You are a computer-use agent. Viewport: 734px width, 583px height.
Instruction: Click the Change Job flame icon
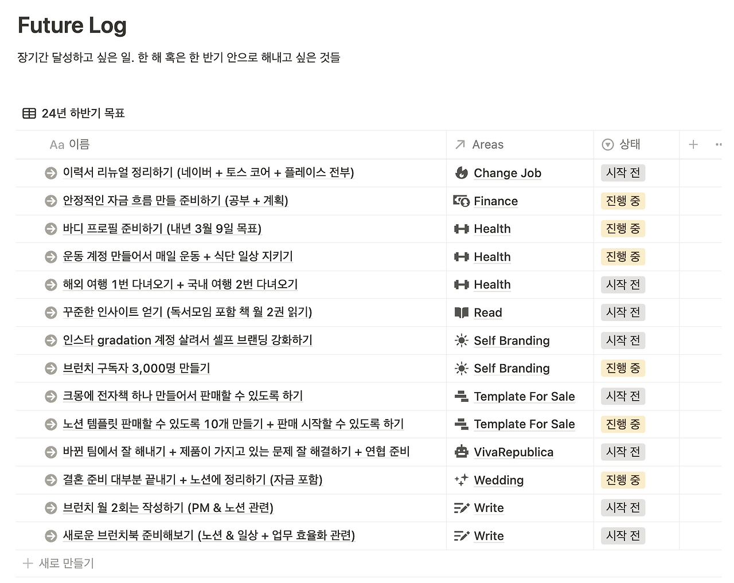point(461,173)
